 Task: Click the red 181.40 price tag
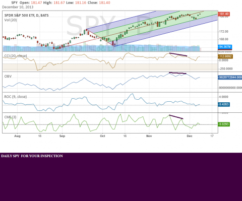(x=224, y=14)
